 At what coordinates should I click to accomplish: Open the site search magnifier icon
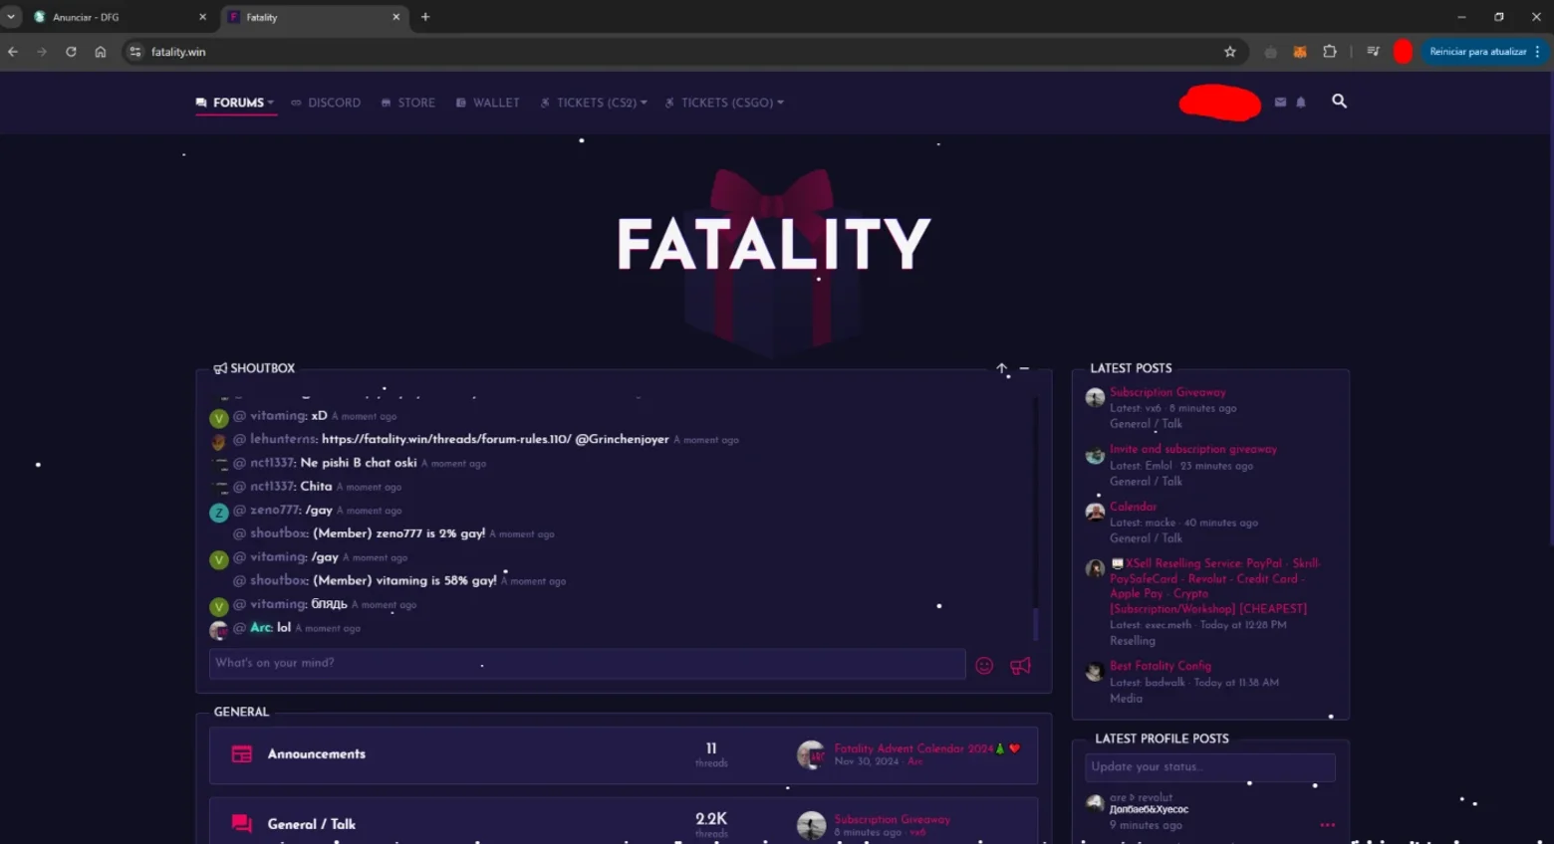1339,102
